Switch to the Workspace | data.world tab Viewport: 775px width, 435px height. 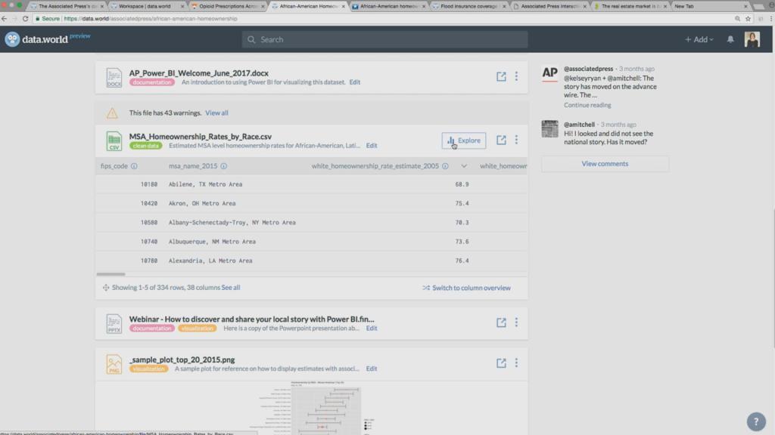pyautogui.click(x=148, y=6)
